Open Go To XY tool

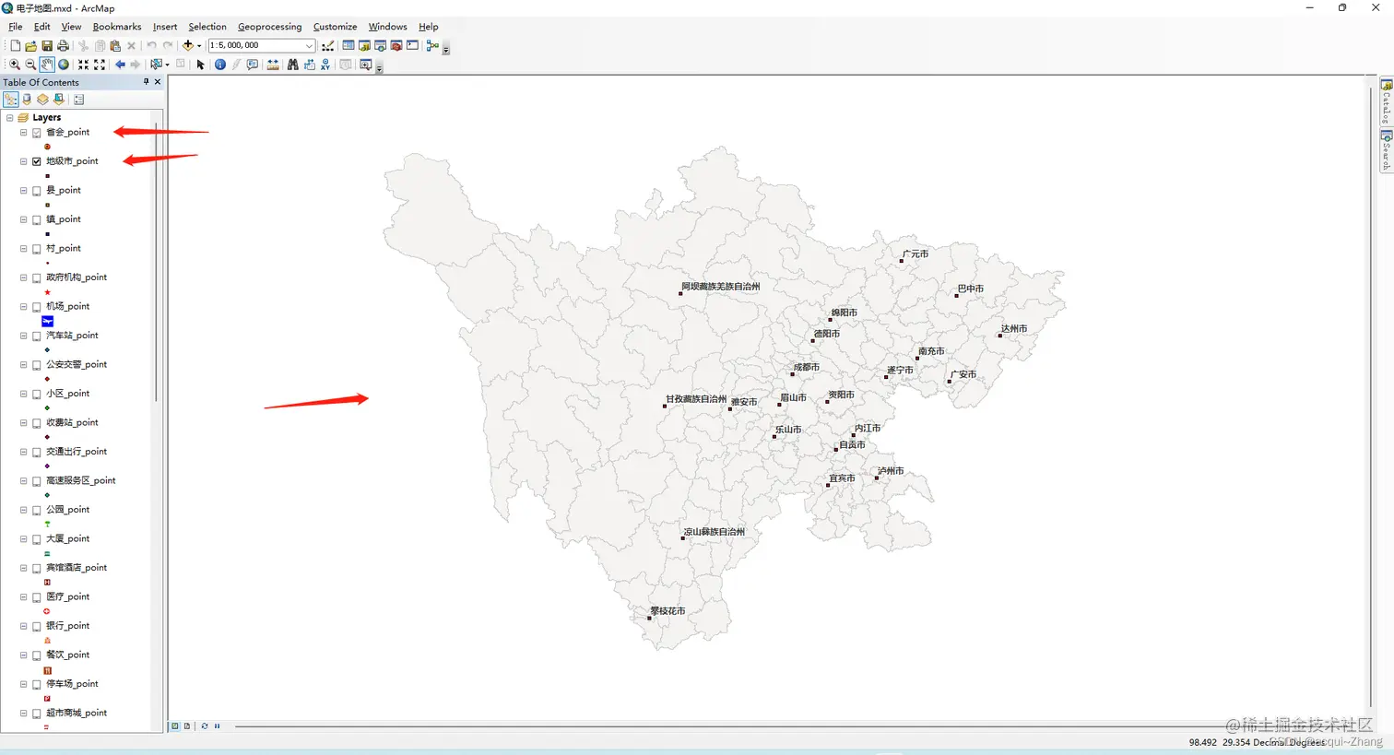[x=325, y=65]
